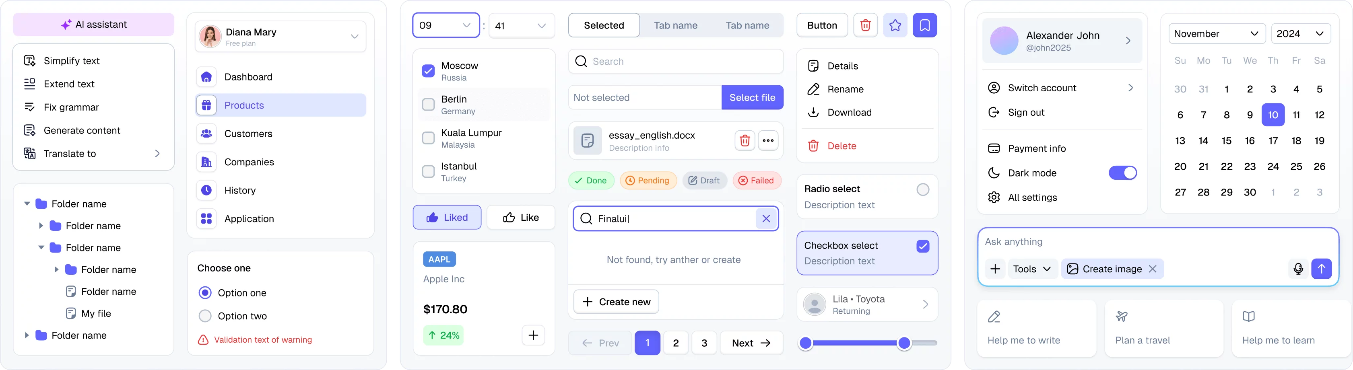
Task: Click the Download icon for the file
Action: coord(813,112)
